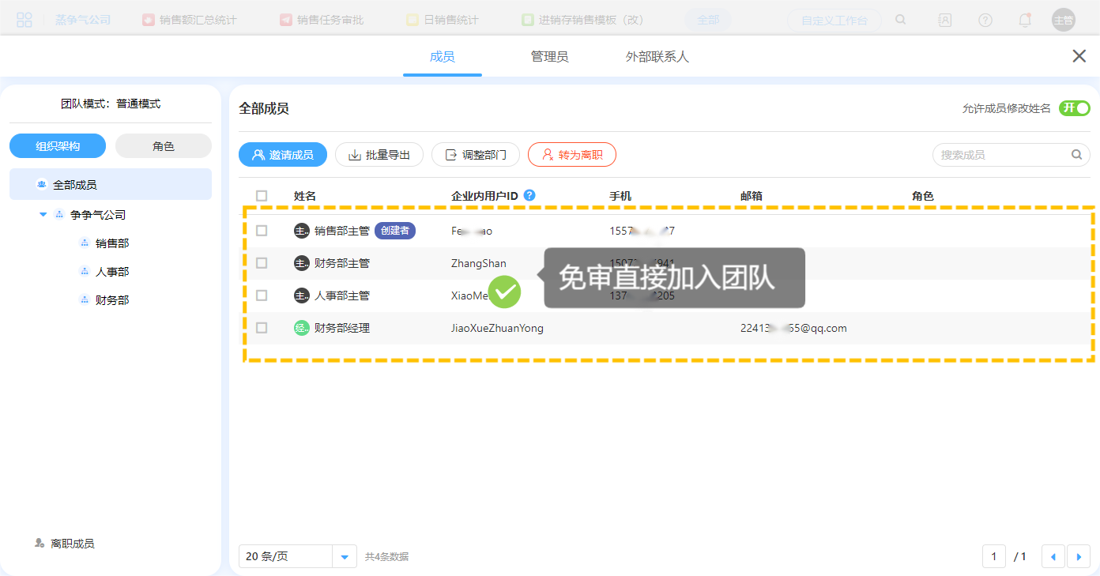Click the 离职成员 icon in sidebar
Viewport: 1100px width, 576px height.
coord(40,544)
